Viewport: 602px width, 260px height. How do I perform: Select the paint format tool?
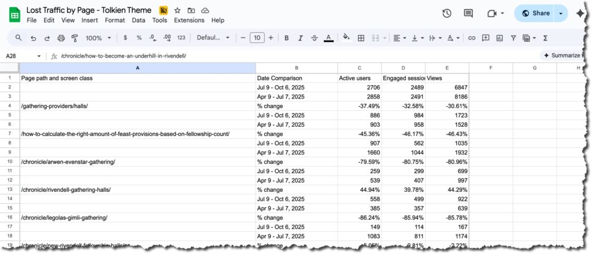coord(75,38)
